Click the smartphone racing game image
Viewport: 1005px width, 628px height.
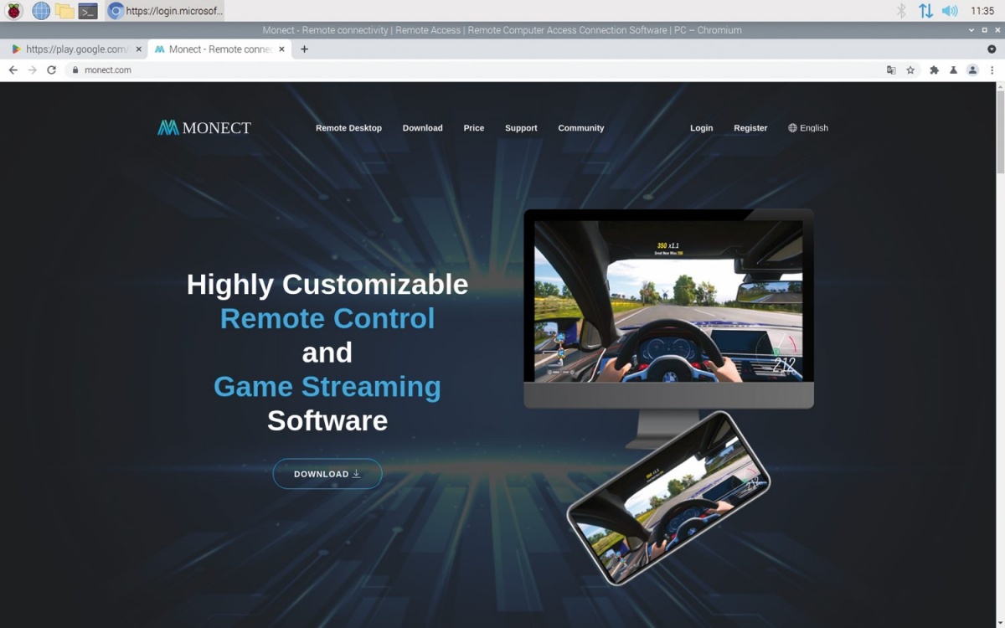pos(668,499)
